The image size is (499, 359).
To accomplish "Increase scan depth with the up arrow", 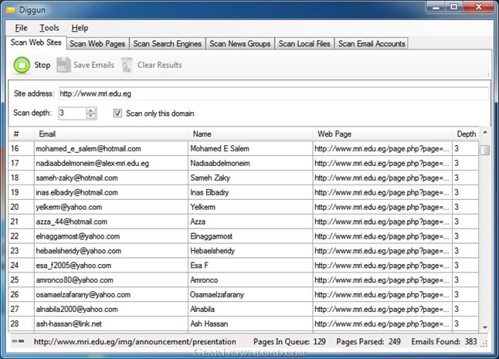I will point(91,110).
